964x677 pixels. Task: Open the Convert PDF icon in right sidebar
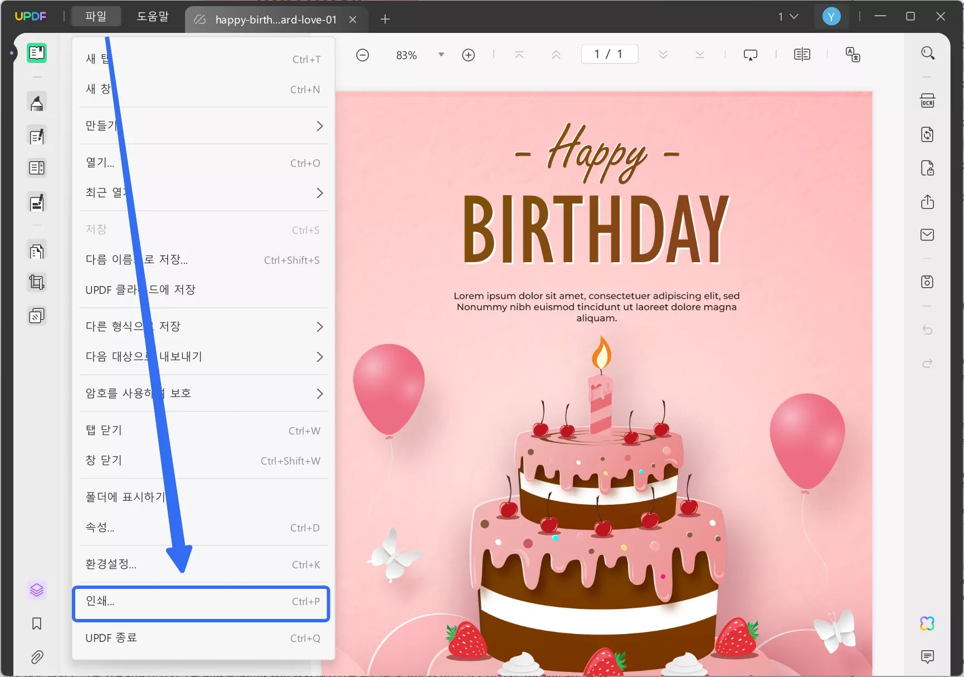pyautogui.click(x=927, y=134)
